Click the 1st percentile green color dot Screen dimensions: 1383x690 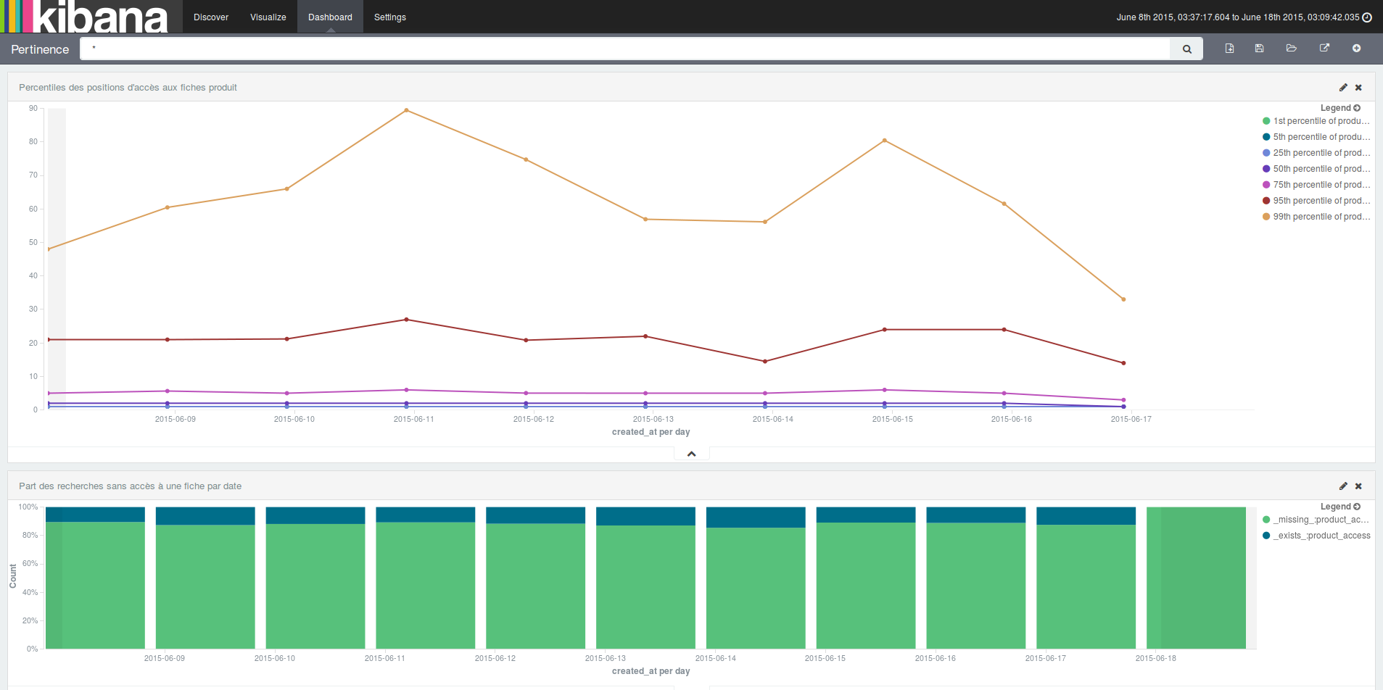click(1266, 121)
